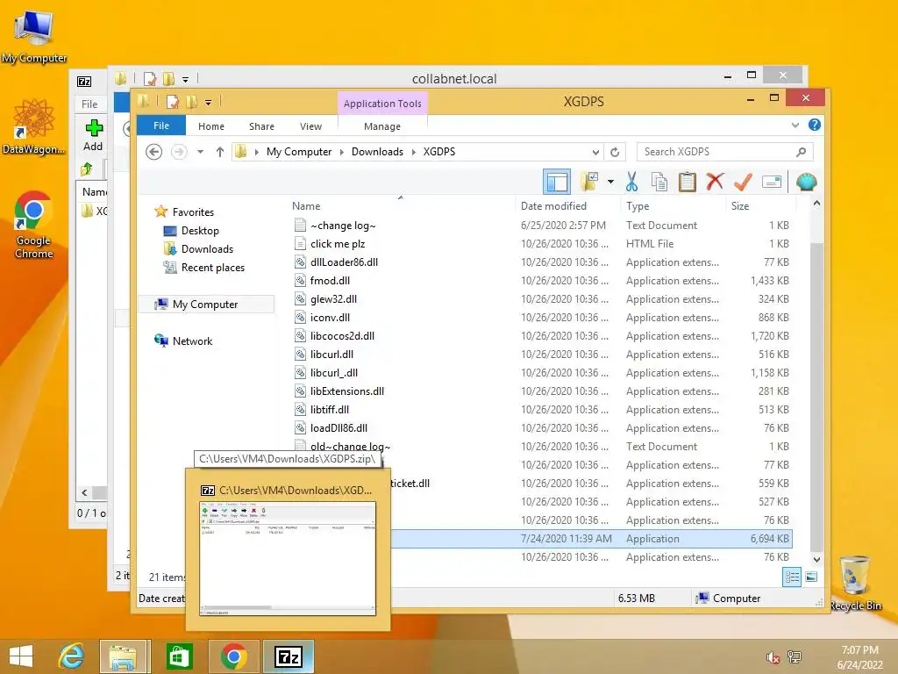Click My Computer in the address breadcrumb
Image resolution: width=898 pixels, height=674 pixels.
coord(299,152)
